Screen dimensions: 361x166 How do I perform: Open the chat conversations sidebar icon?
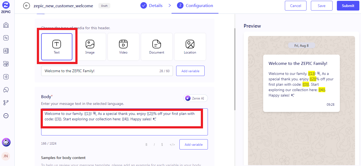(x=6, y=90)
